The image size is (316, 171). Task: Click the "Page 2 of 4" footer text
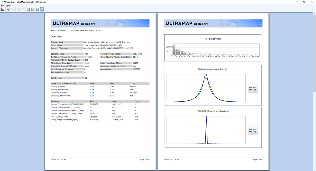point(258,160)
